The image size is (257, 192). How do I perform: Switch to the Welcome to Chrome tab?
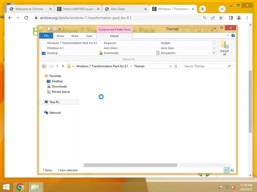pyautogui.click(x=29, y=9)
